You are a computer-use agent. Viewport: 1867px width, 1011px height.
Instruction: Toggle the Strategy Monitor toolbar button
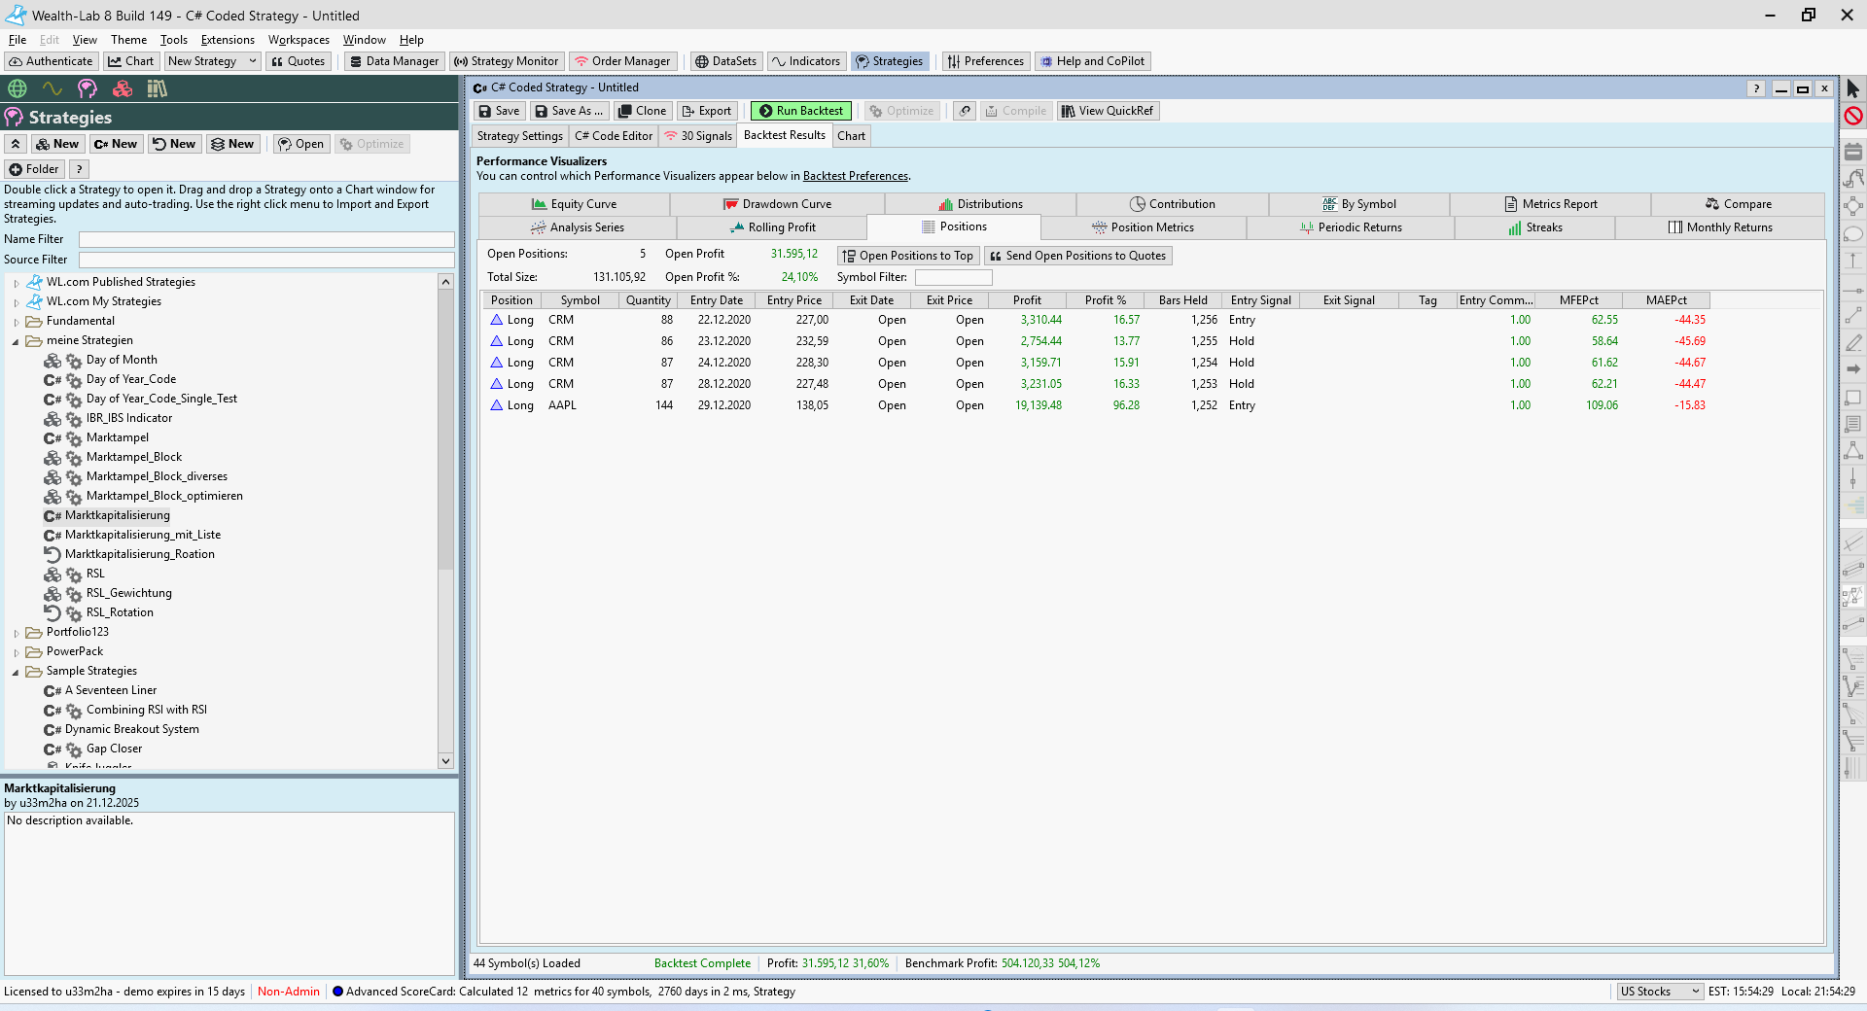[x=506, y=61]
